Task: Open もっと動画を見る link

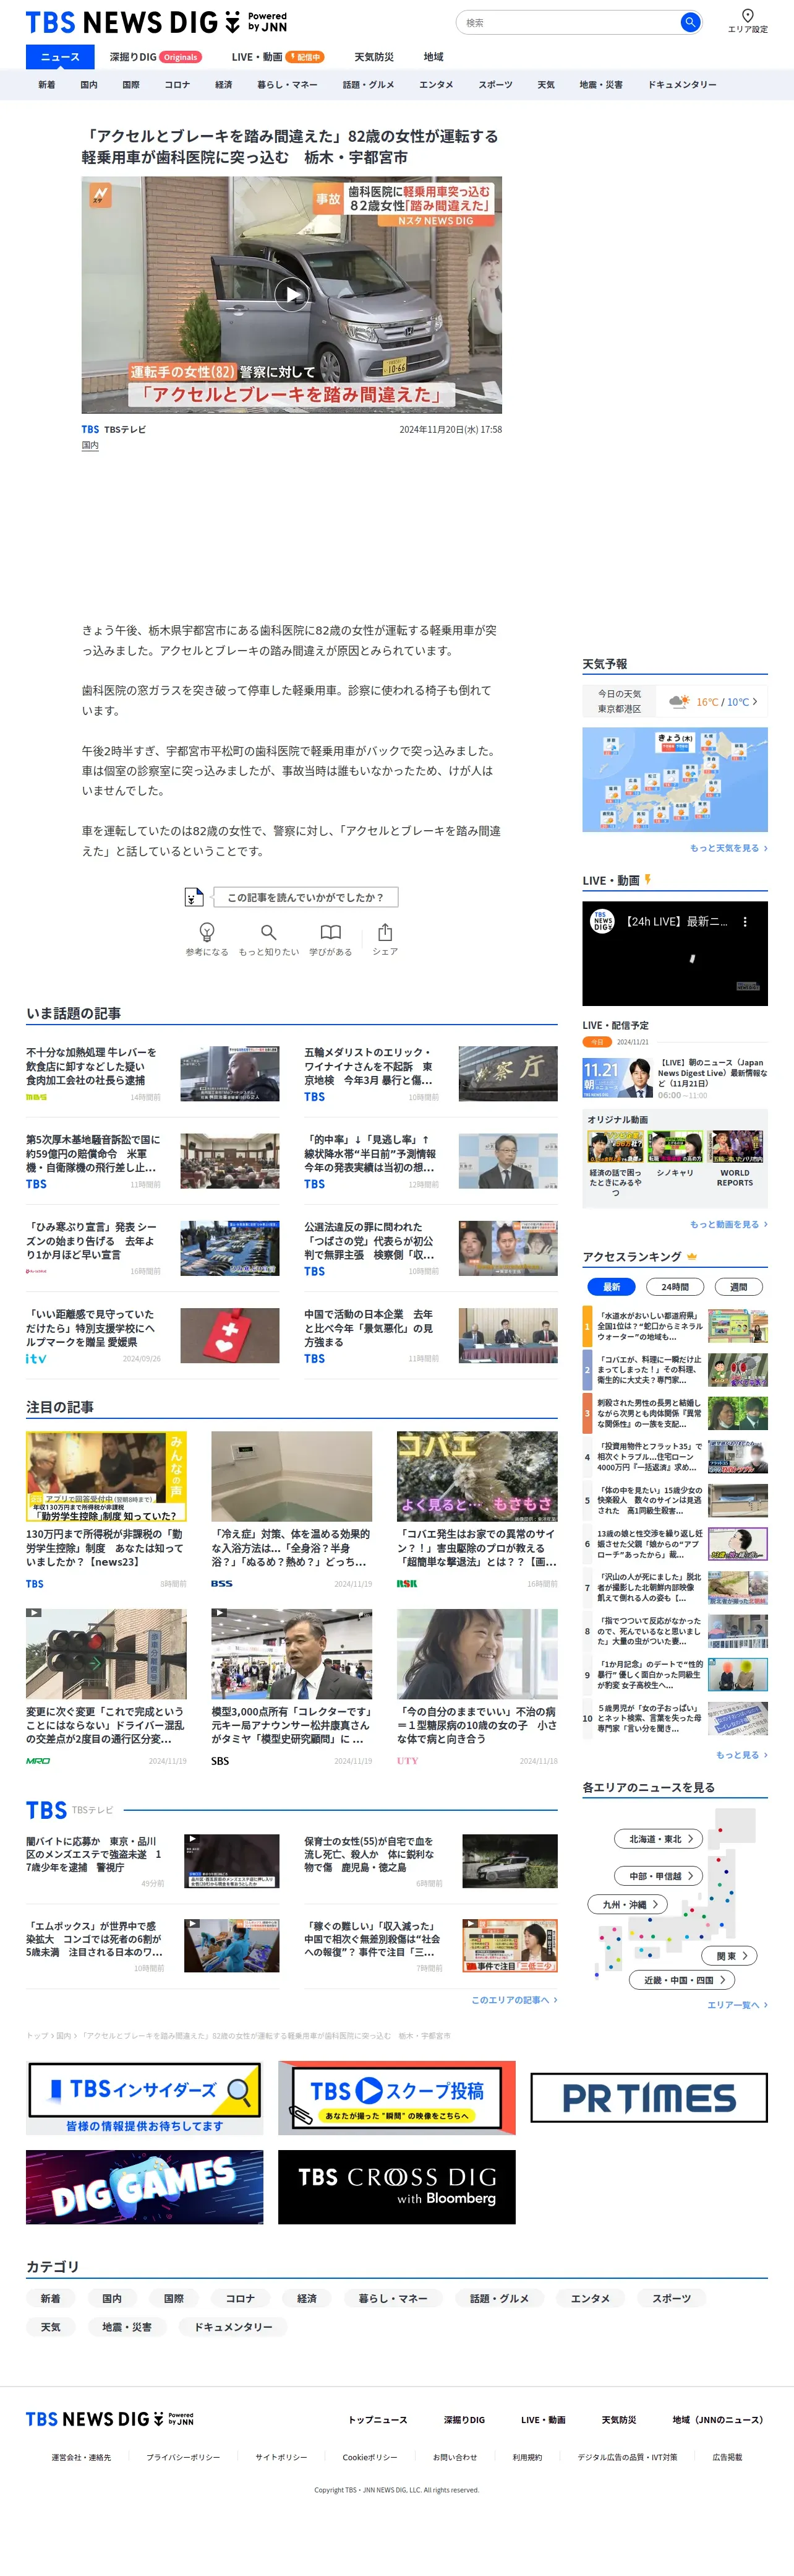Action: coord(728,1224)
